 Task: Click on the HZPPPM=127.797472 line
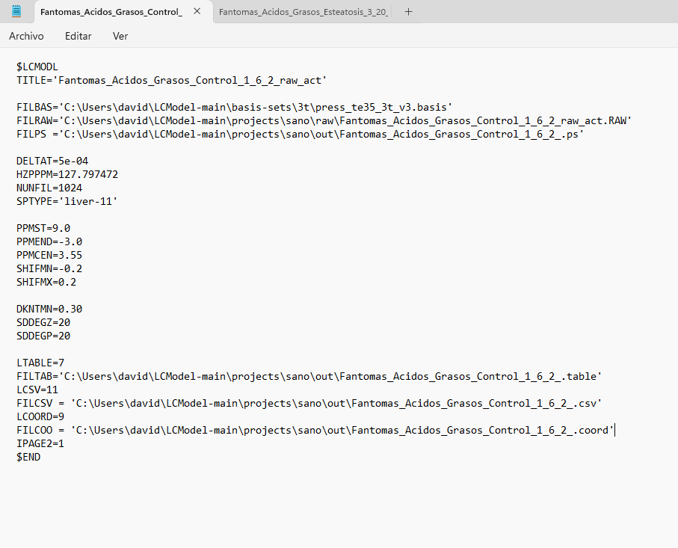(67, 174)
